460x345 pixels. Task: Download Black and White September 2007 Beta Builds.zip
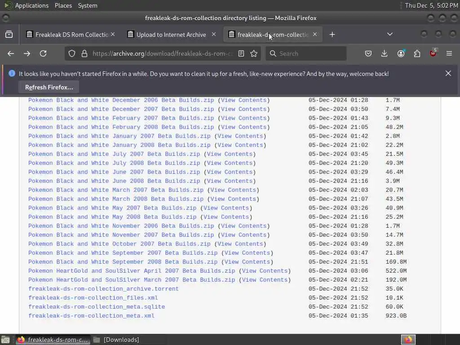click(123, 253)
